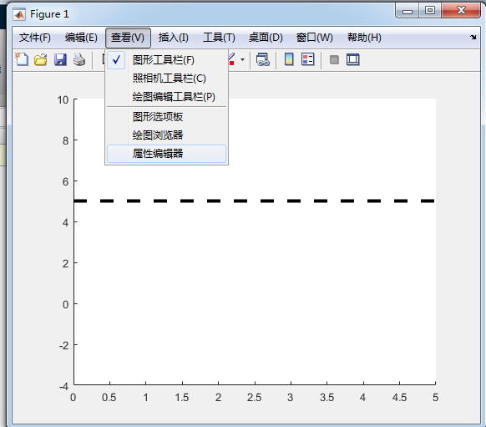The height and width of the screenshot is (427, 486).
Task: Click the Hide Plot Tools icon
Action: (334, 59)
